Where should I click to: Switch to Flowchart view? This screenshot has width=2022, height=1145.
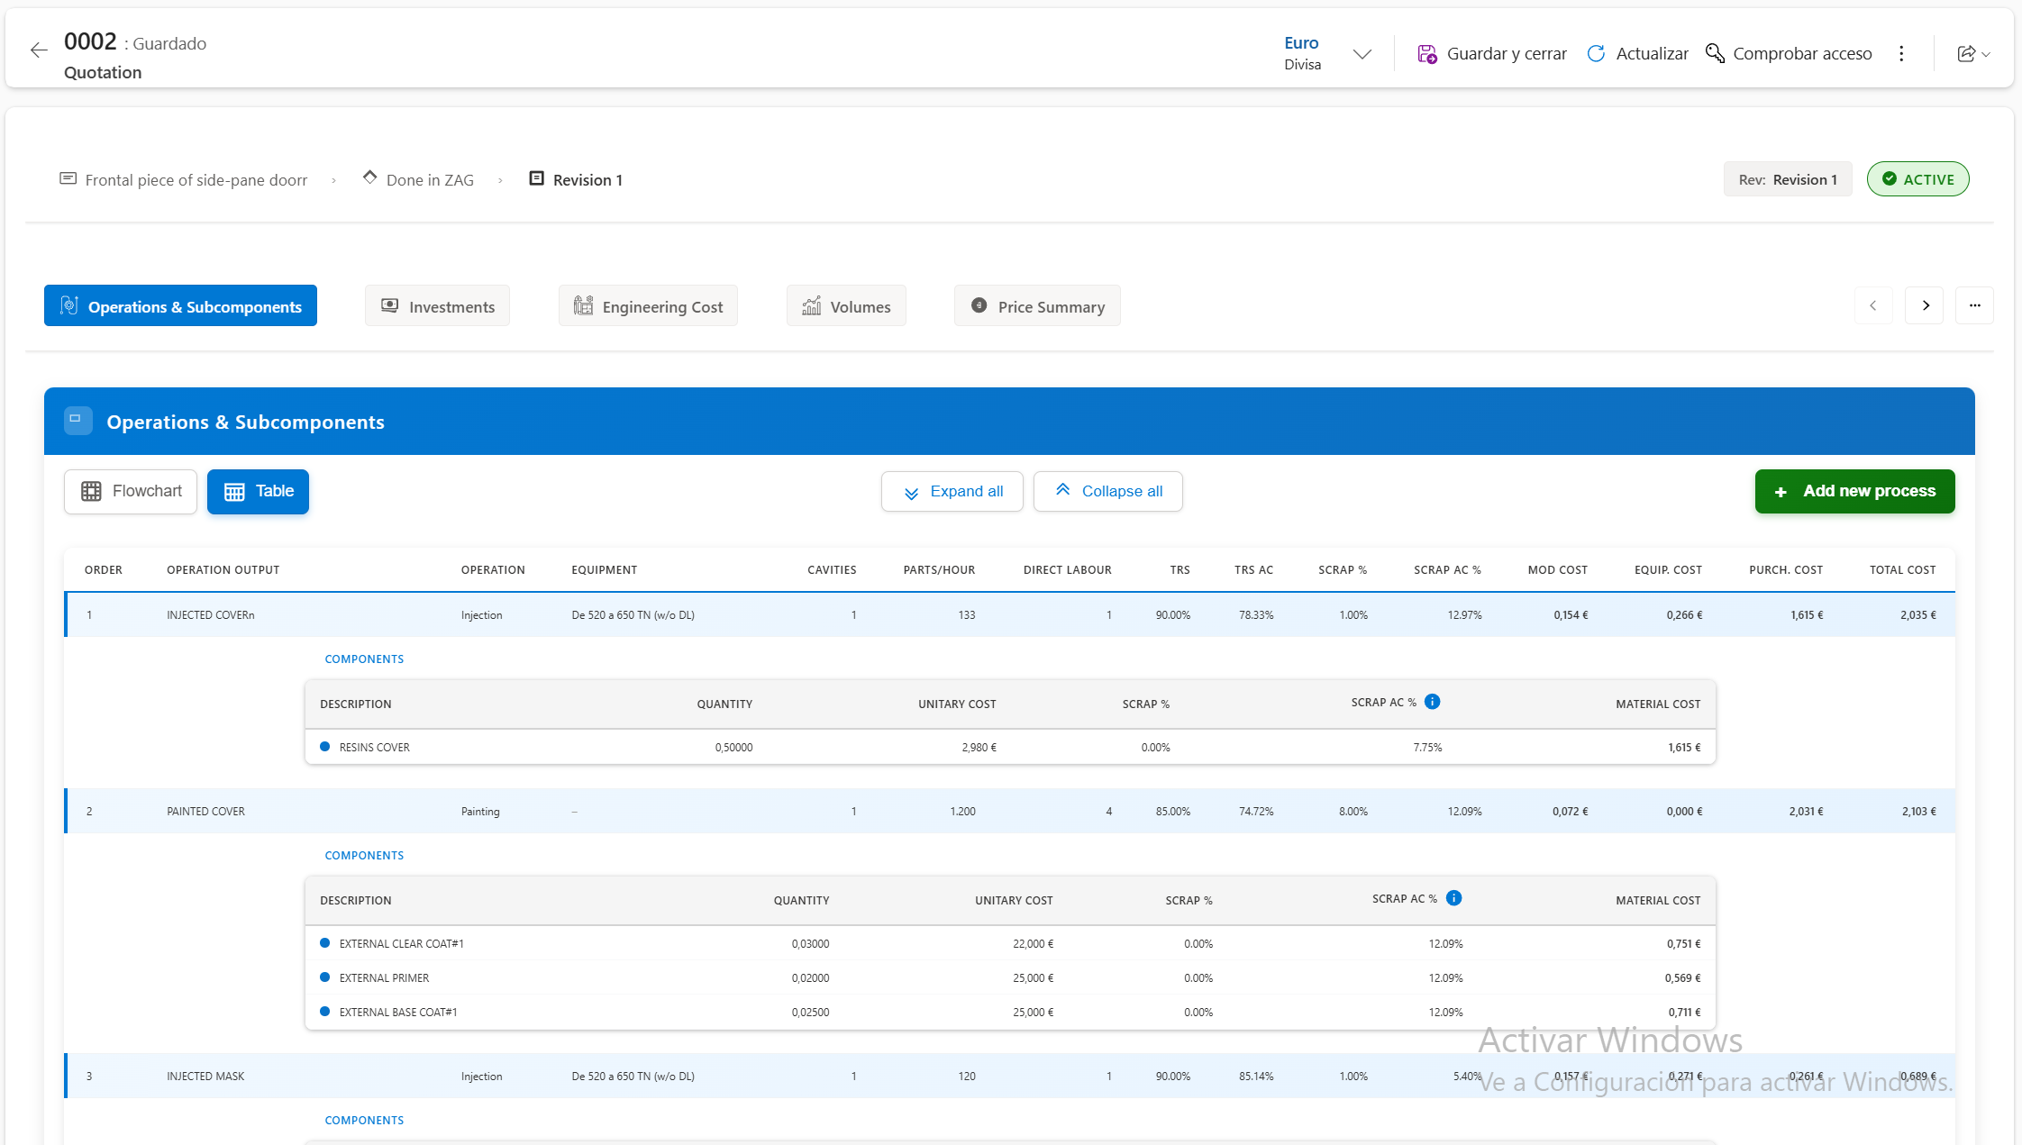[x=131, y=492]
